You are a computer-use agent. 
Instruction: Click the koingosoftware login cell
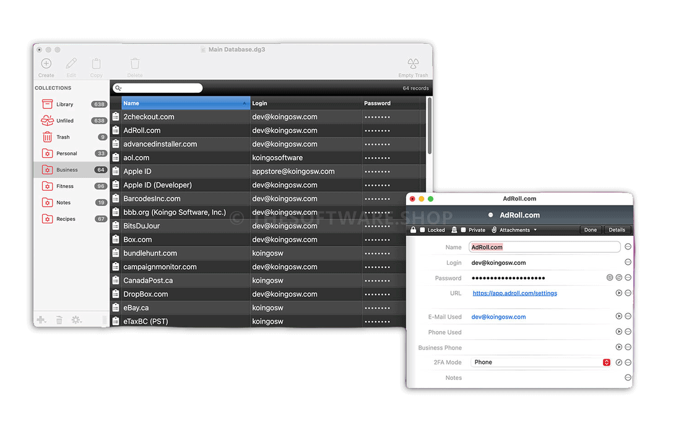[x=277, y=158]
